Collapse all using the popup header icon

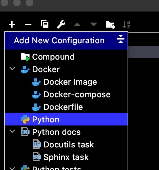click(121, 39)
